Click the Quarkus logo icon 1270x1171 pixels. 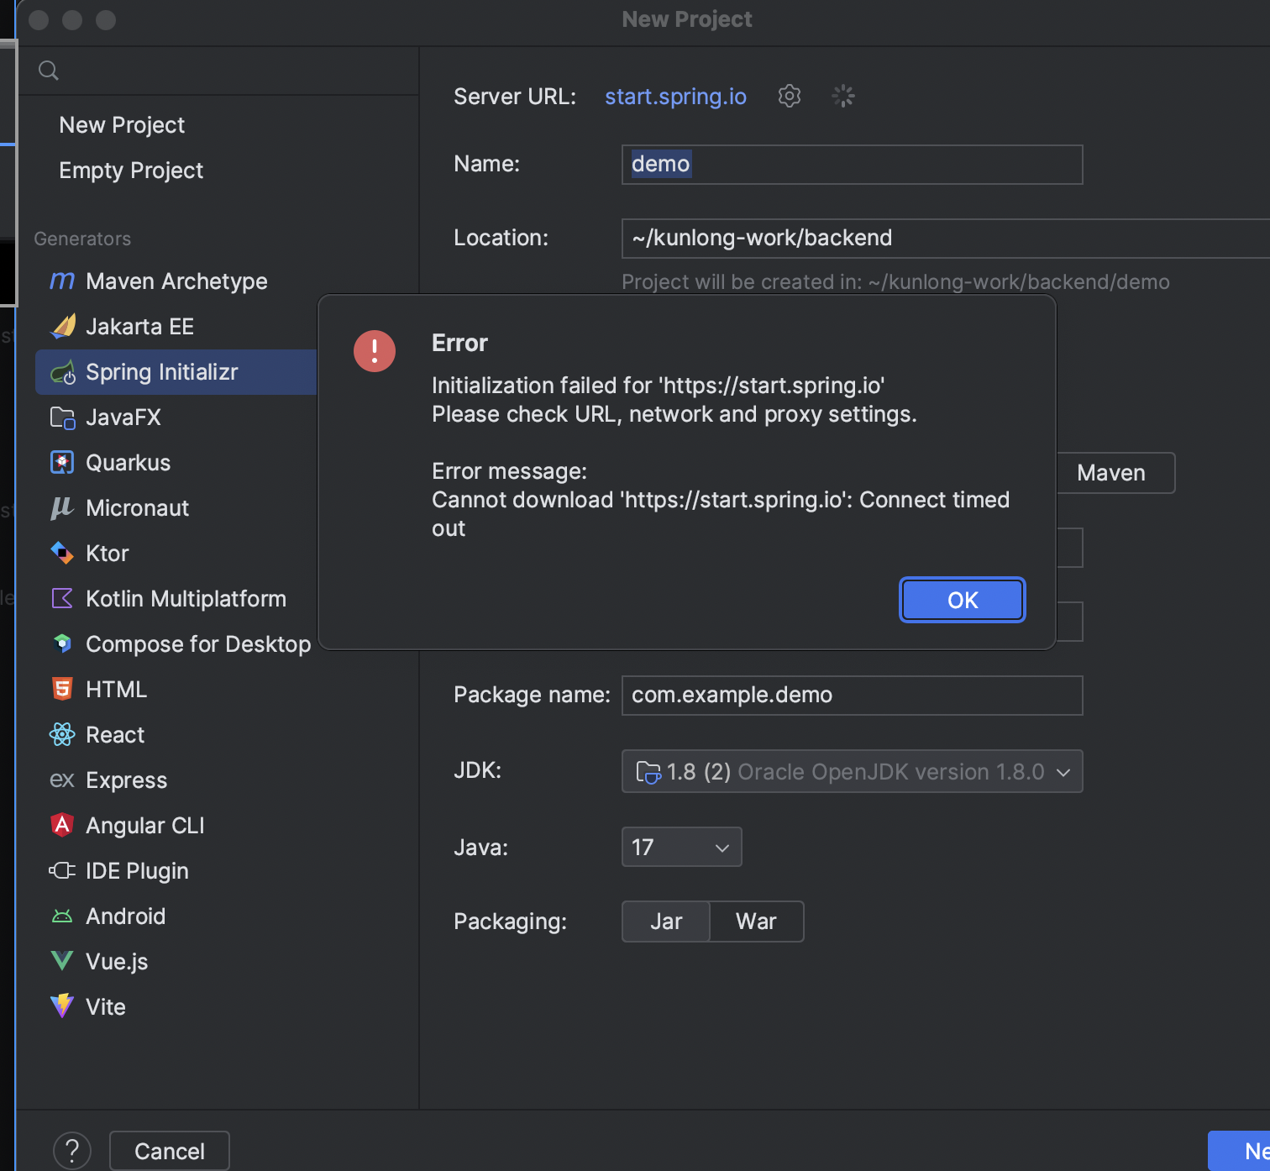(62, 462)
